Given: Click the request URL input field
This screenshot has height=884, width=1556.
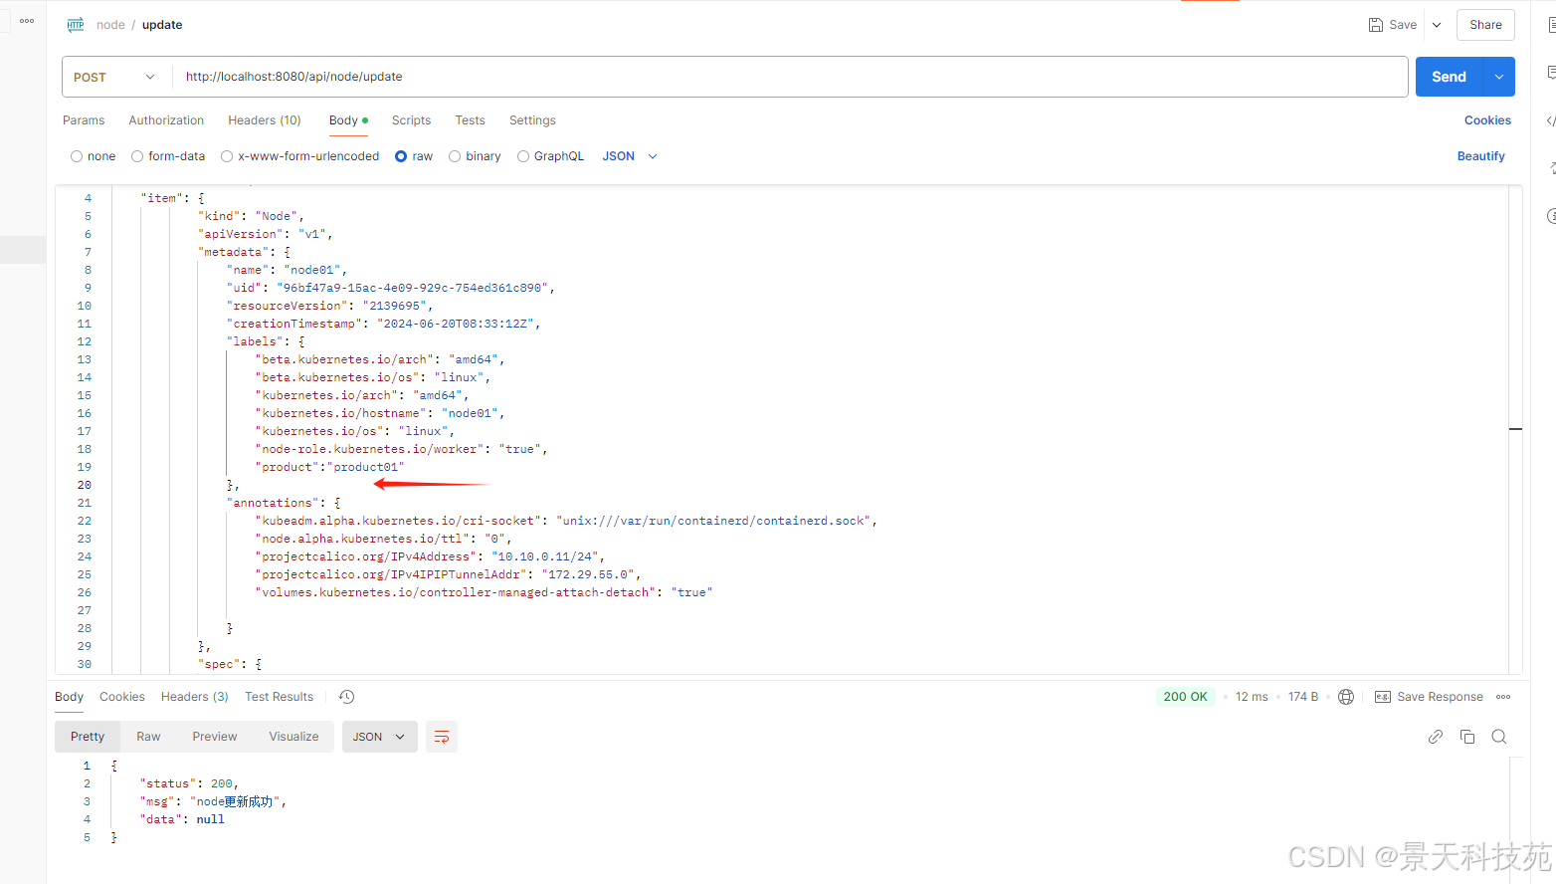Looking at the screenshot, I should pos(791,77).
